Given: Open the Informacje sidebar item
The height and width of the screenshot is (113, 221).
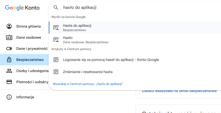Looking at the screenshot, I should click(x=24, y=97).
